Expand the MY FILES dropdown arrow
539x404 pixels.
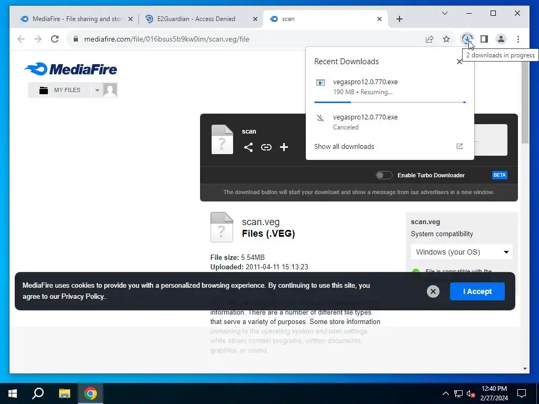click(97, 90)
